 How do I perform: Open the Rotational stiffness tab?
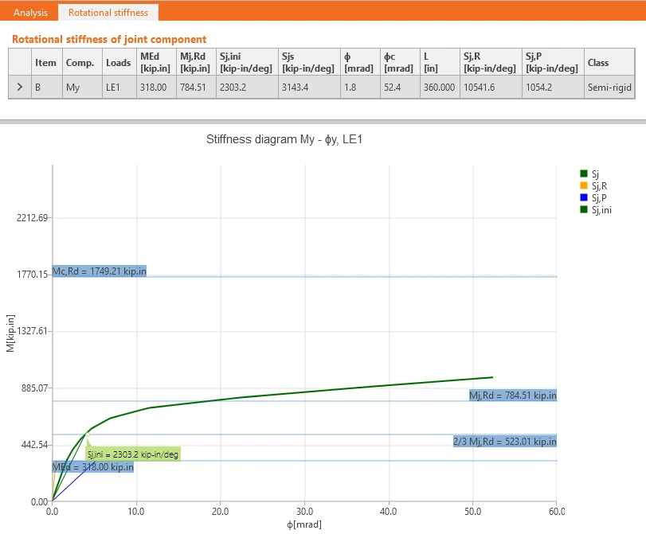coord(108,13)
